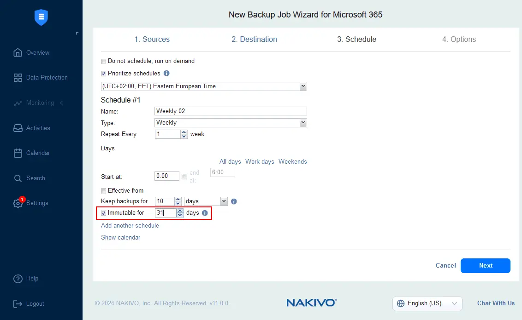Screen dimensions: 522x320
Task: Click the schedule Name field
Action: coord(231,111)
